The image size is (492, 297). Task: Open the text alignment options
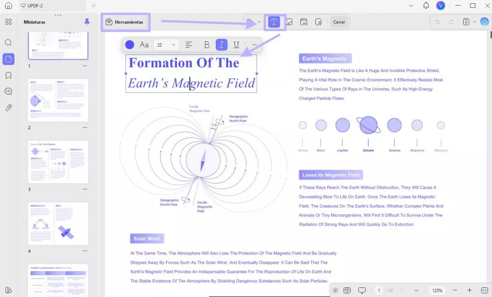[x=188, y=45]
